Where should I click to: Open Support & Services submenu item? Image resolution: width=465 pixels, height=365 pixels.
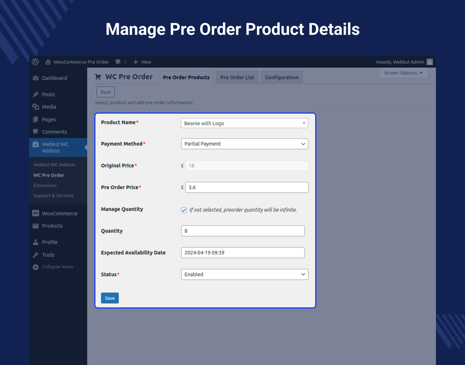click(54, 195)
